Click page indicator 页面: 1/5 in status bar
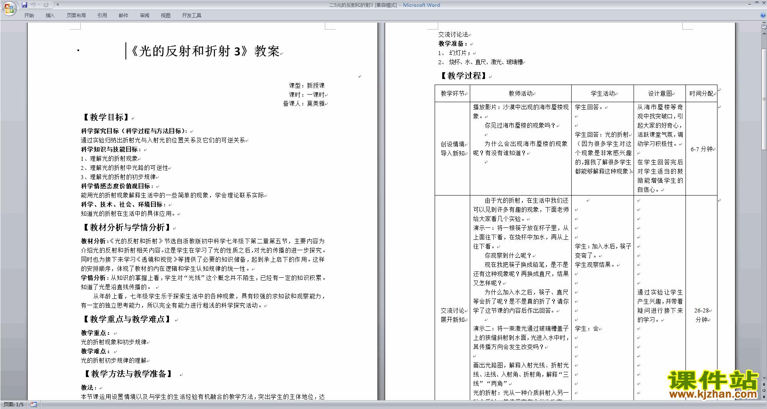 coord(14,405)
